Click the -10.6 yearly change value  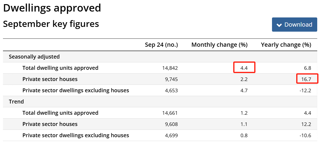305,135
